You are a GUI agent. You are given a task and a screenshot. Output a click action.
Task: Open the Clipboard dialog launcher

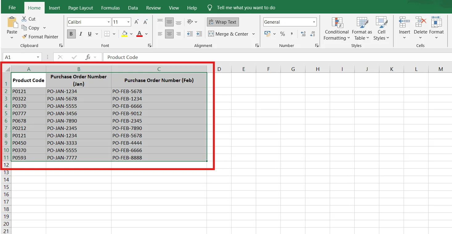[61, 45]
